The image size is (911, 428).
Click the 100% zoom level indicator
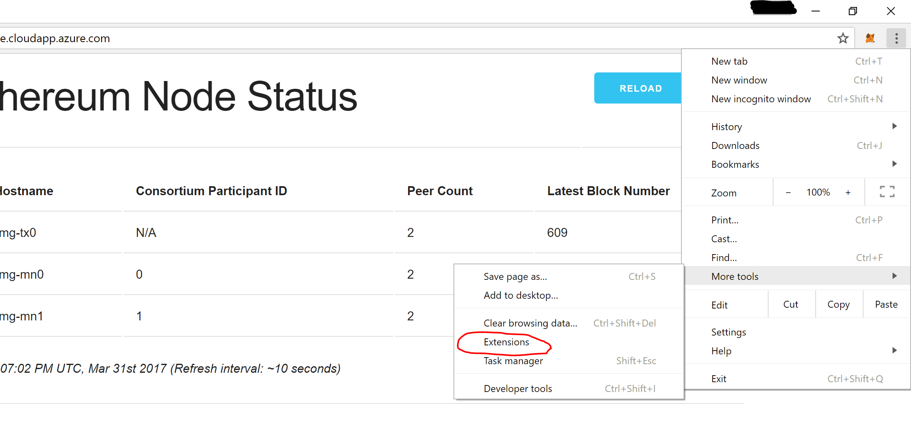point(818,192)
